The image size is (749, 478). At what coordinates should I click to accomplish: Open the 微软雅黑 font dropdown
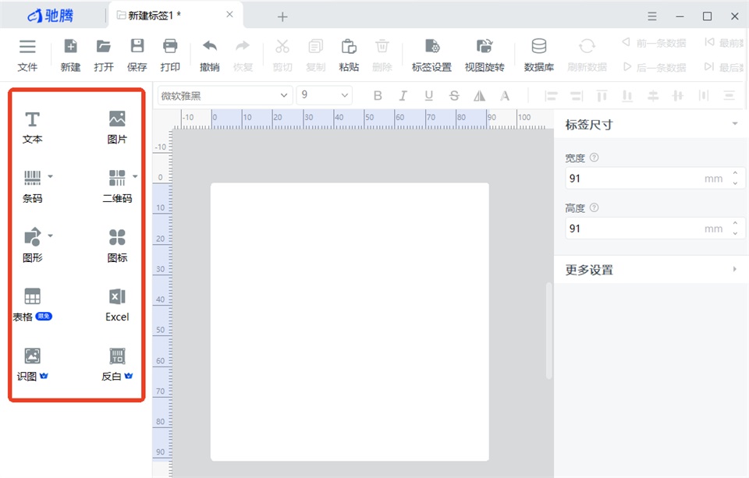tap(225, 95)
